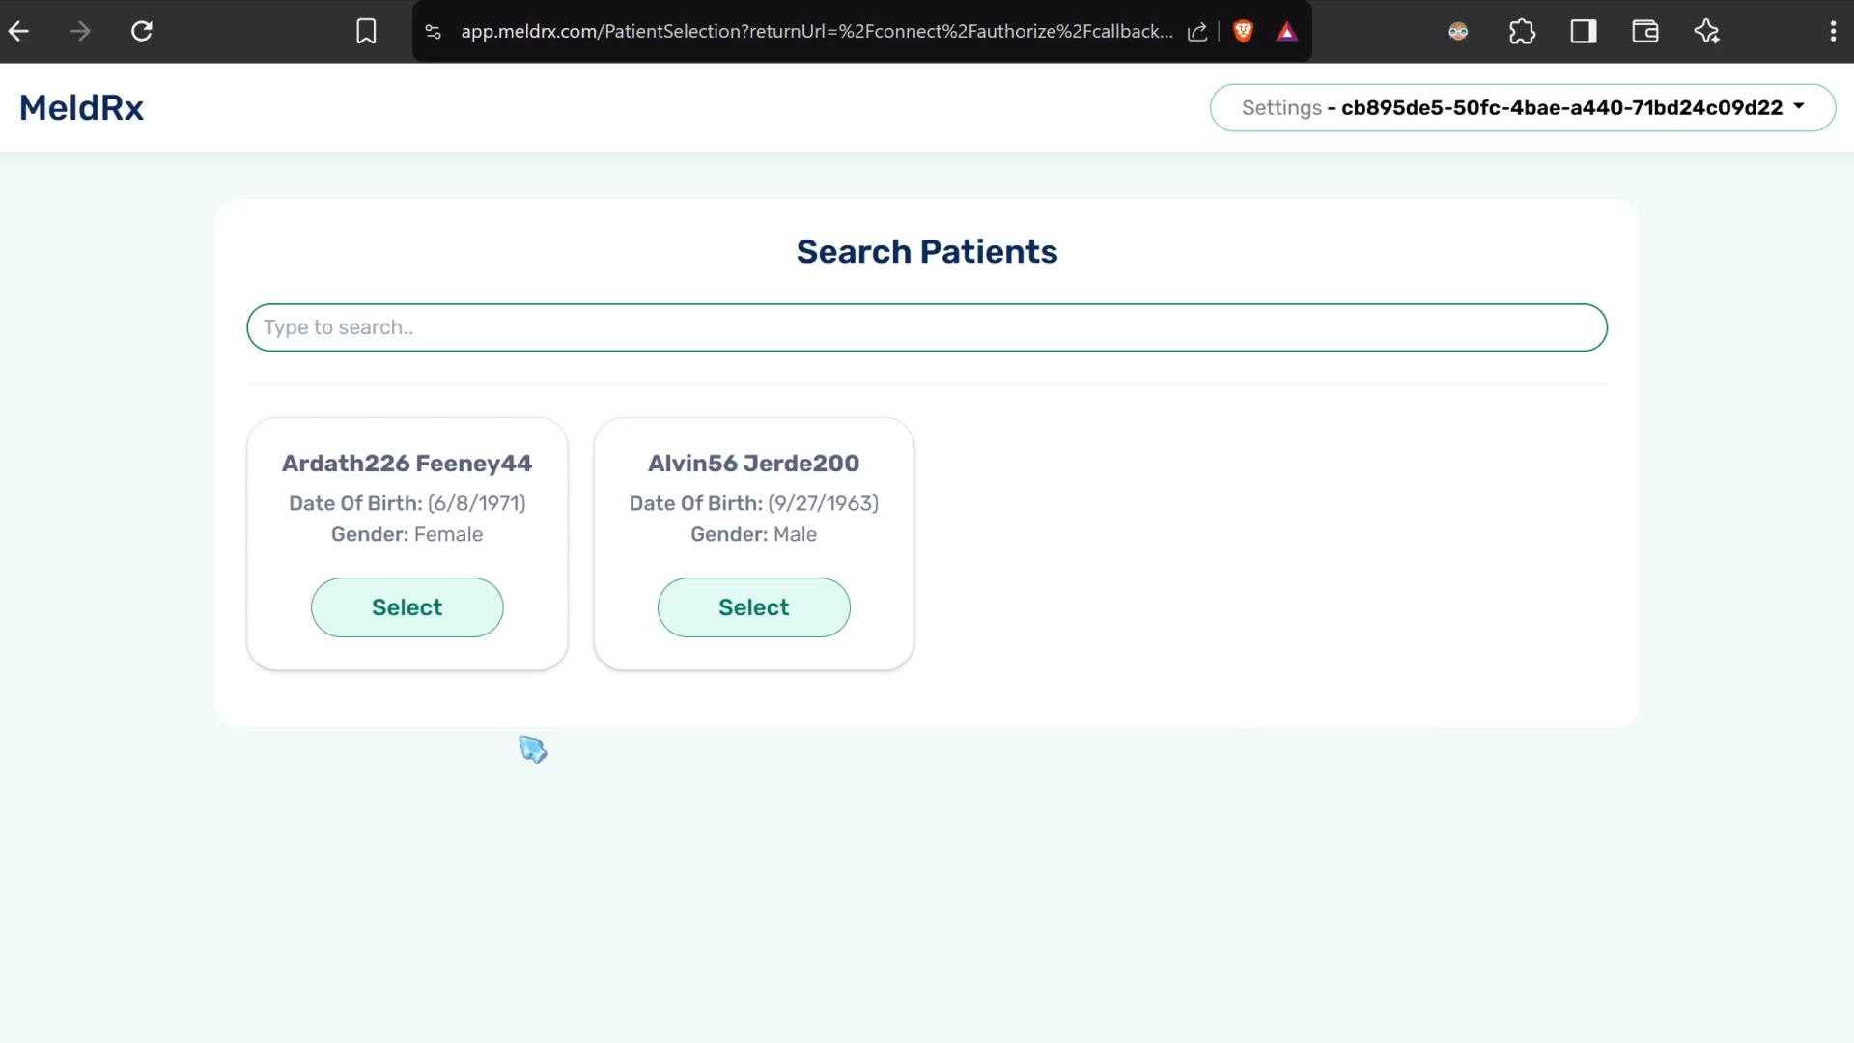The image size is (1854, 1043).
Task: Open site settings icon in address bar
Action: [434, 32]
